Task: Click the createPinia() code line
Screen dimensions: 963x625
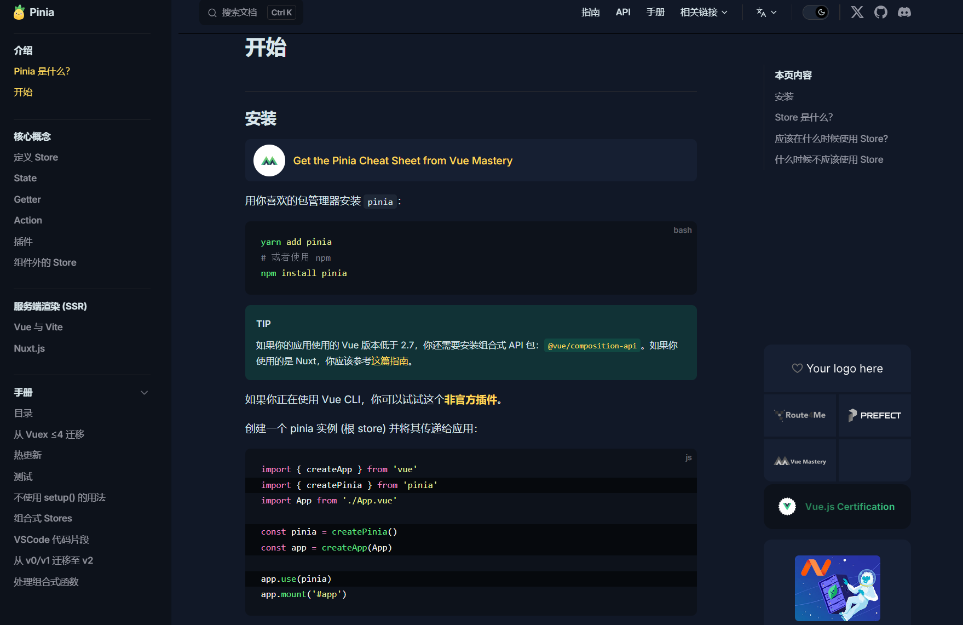Action: point(329,532)
